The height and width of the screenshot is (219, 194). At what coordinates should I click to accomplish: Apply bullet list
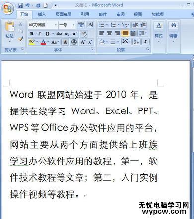click(102, 25)
